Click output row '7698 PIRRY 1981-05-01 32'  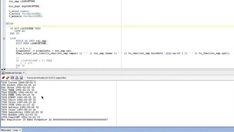coord(19,98)
